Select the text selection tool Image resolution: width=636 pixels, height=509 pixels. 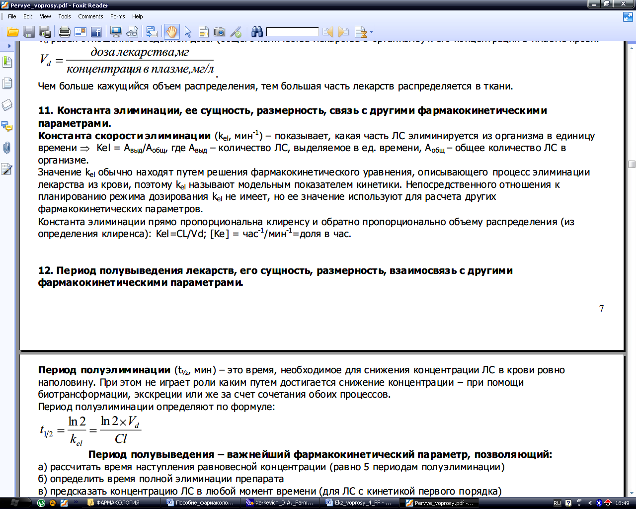coord(204,32)
